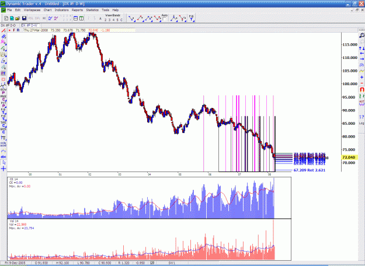Click the New chart document icon
Viewport: 365px width, 266px height.
tap(6, 18)
